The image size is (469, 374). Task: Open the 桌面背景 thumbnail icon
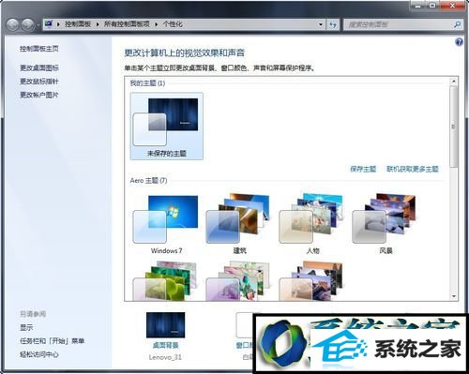[165, 325]
